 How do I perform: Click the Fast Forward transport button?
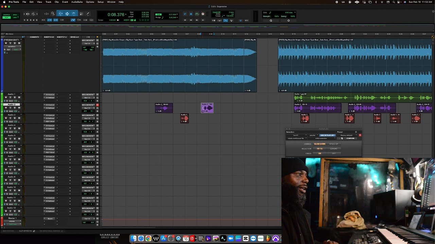click(197, 20)
